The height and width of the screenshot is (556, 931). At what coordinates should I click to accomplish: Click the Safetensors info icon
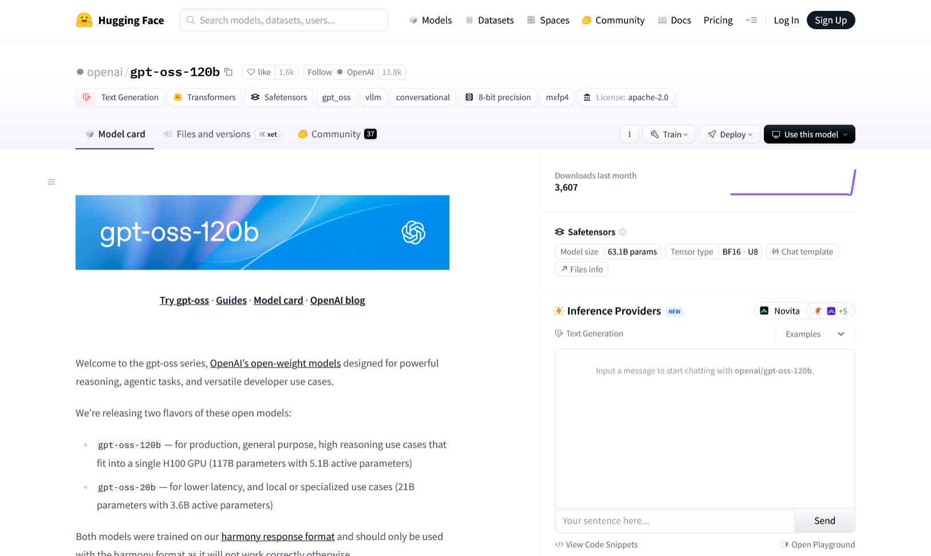tap(623, 232)
